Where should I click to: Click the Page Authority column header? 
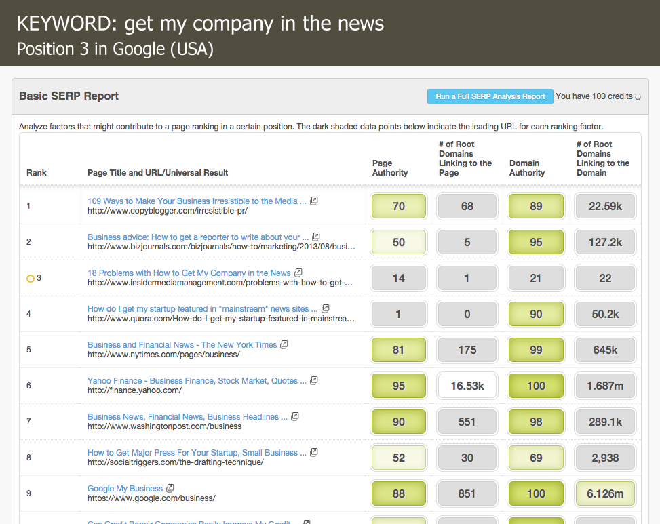point(390,168)
